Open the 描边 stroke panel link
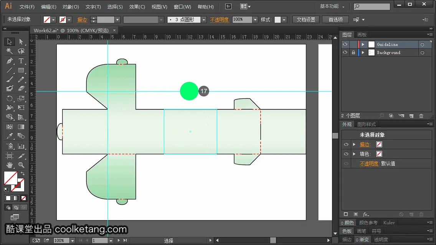This screenshot has width=436, height=245. coord(82,20)
